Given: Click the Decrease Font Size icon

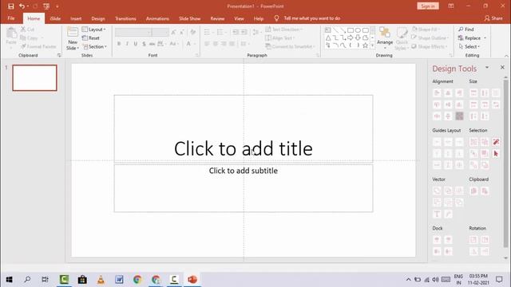Looking at the screenshot, I should point(182,32).
